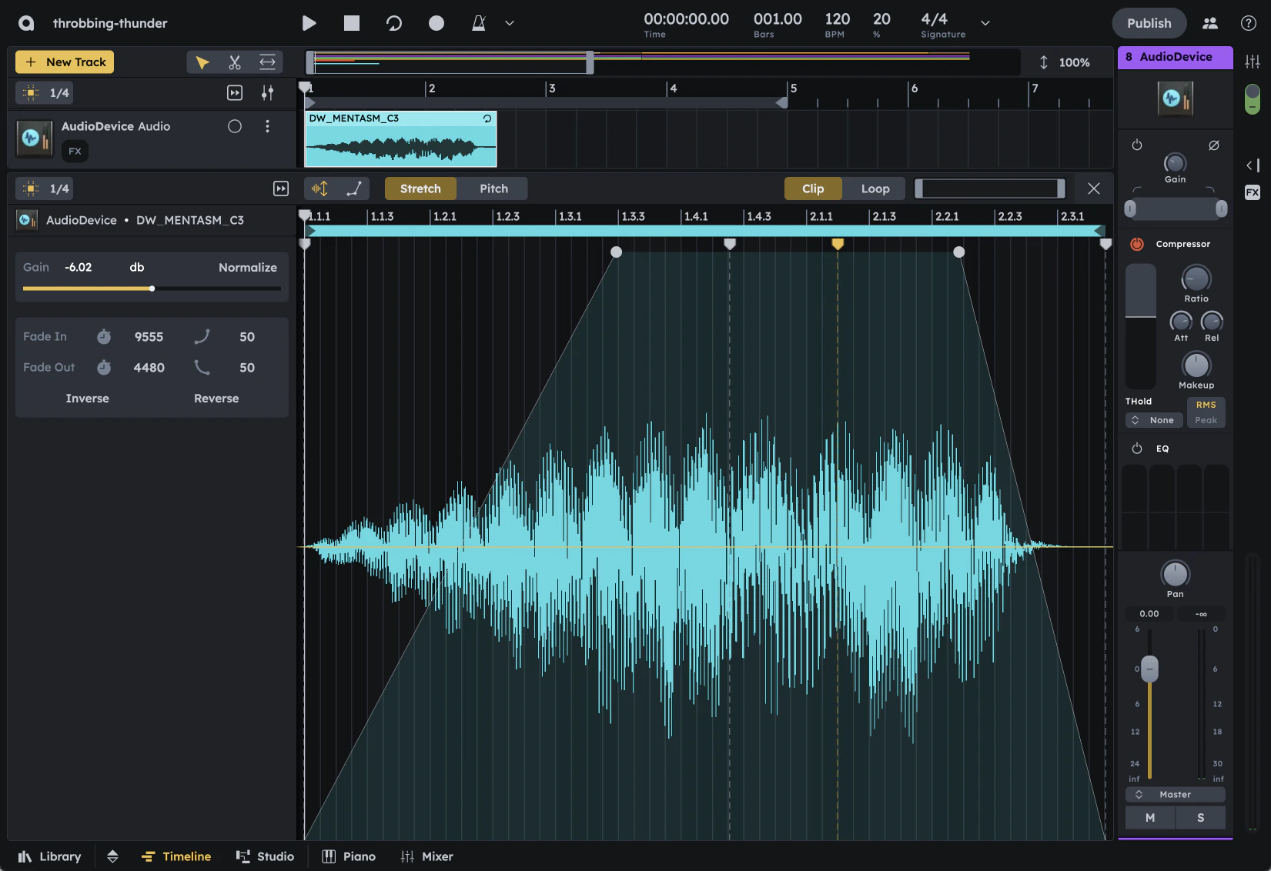Open FX on AudioDevice Audio track
Viewport: 1271px width, 871px height.
tap(75, 151)
